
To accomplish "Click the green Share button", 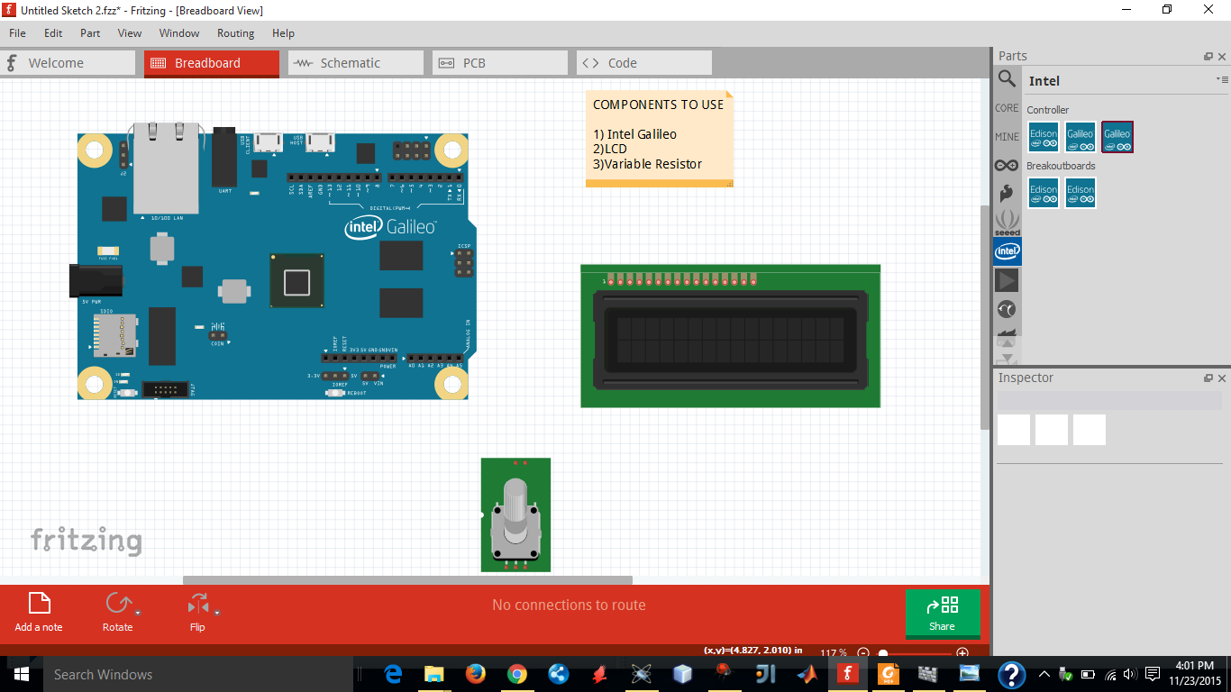I will pyautogui.click(x=942, y=613).
